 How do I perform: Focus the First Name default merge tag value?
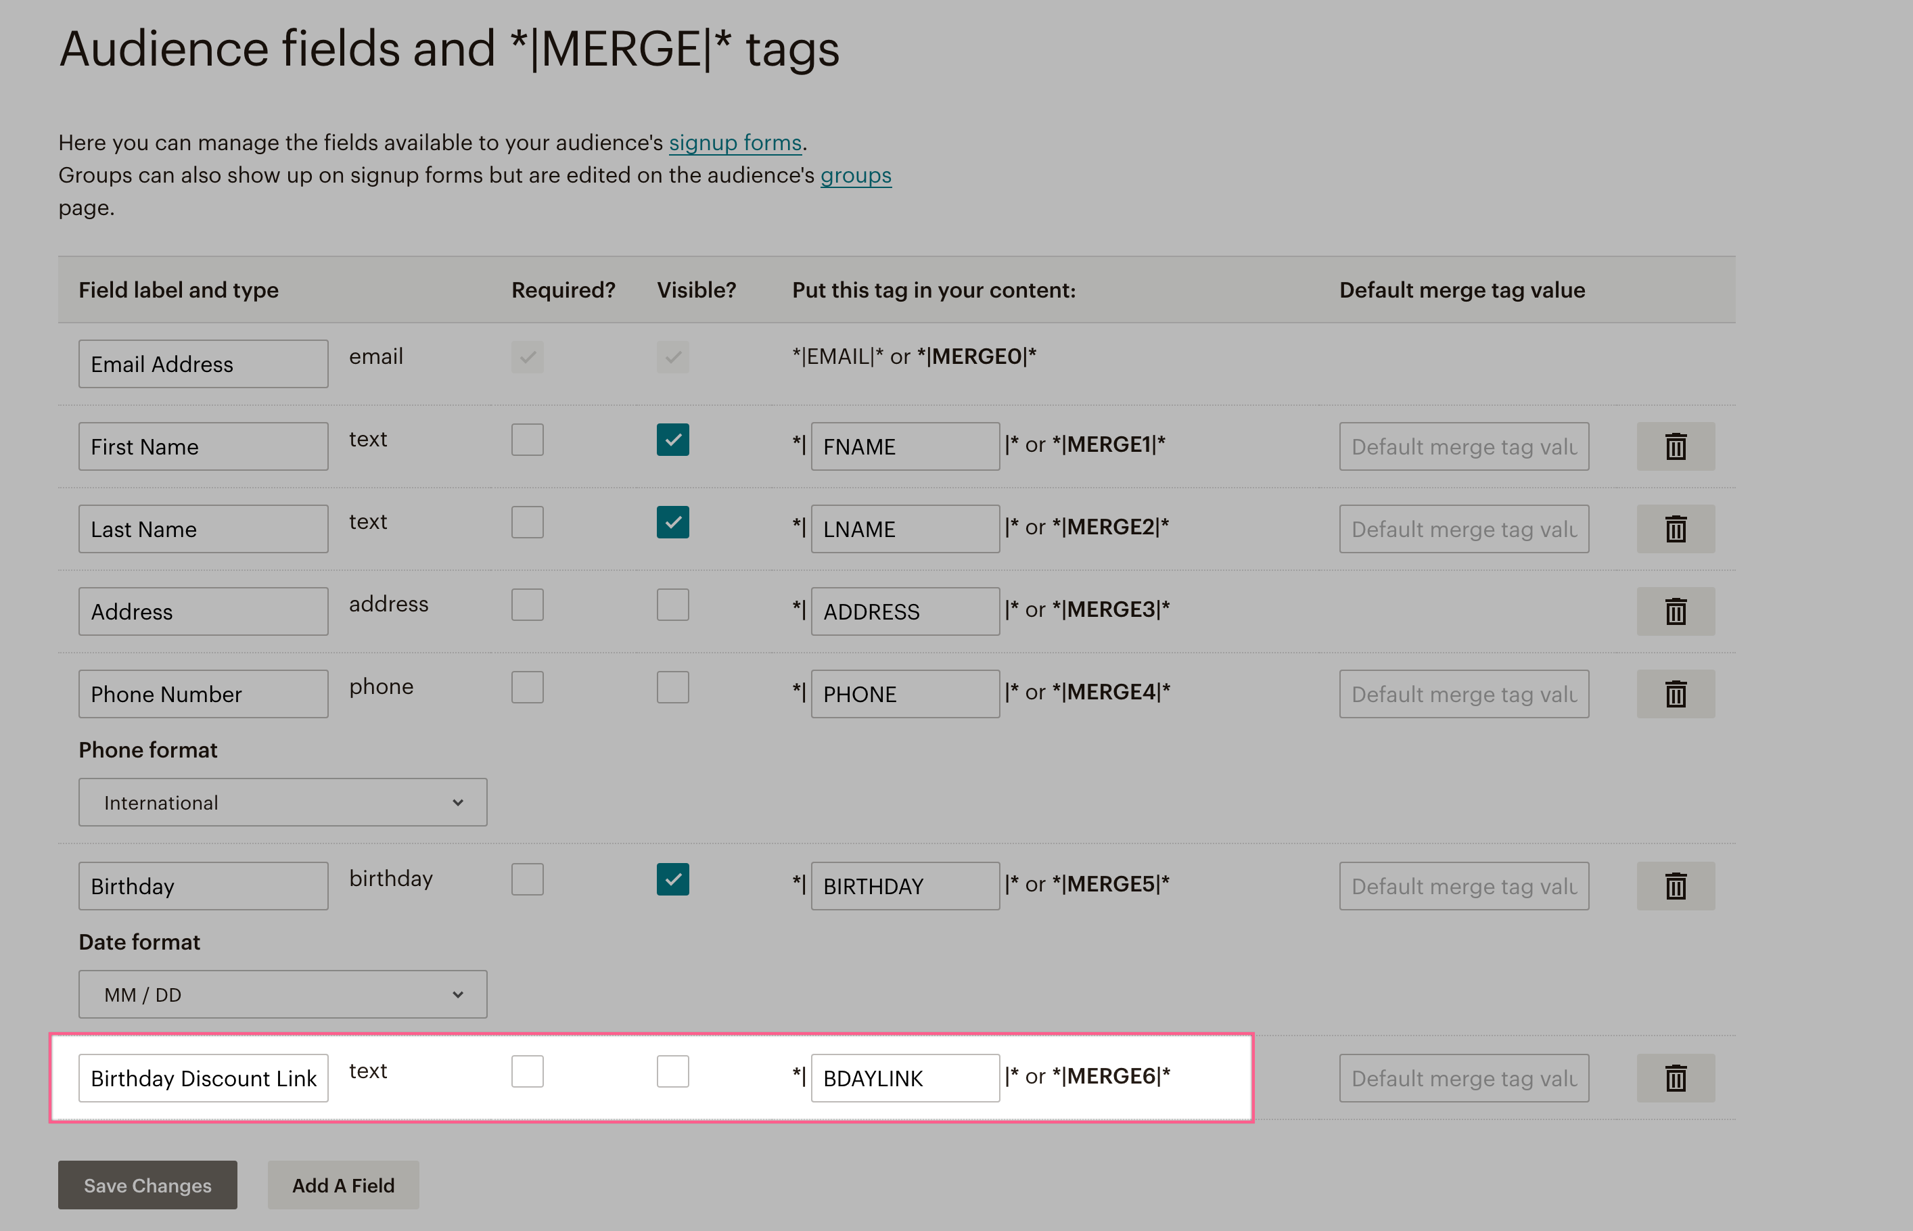tap(1463, 446)
